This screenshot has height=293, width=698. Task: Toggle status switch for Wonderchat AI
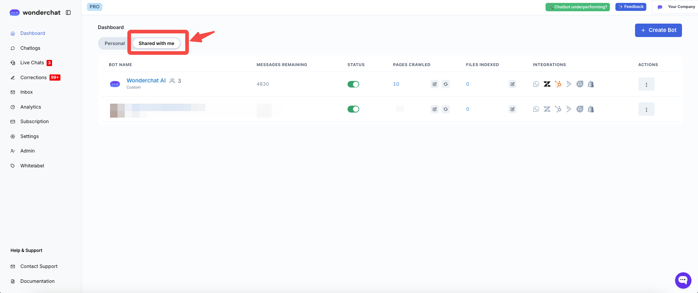[x=353, y=84]
